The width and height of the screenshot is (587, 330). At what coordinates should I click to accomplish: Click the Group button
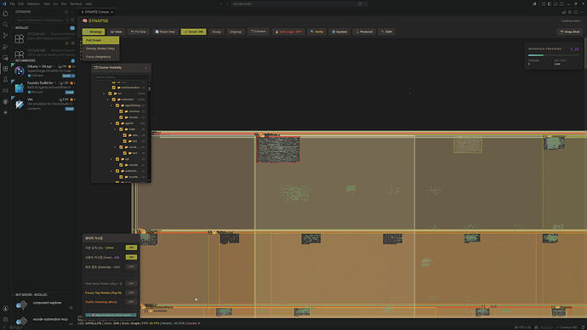[x=216, y=31]
